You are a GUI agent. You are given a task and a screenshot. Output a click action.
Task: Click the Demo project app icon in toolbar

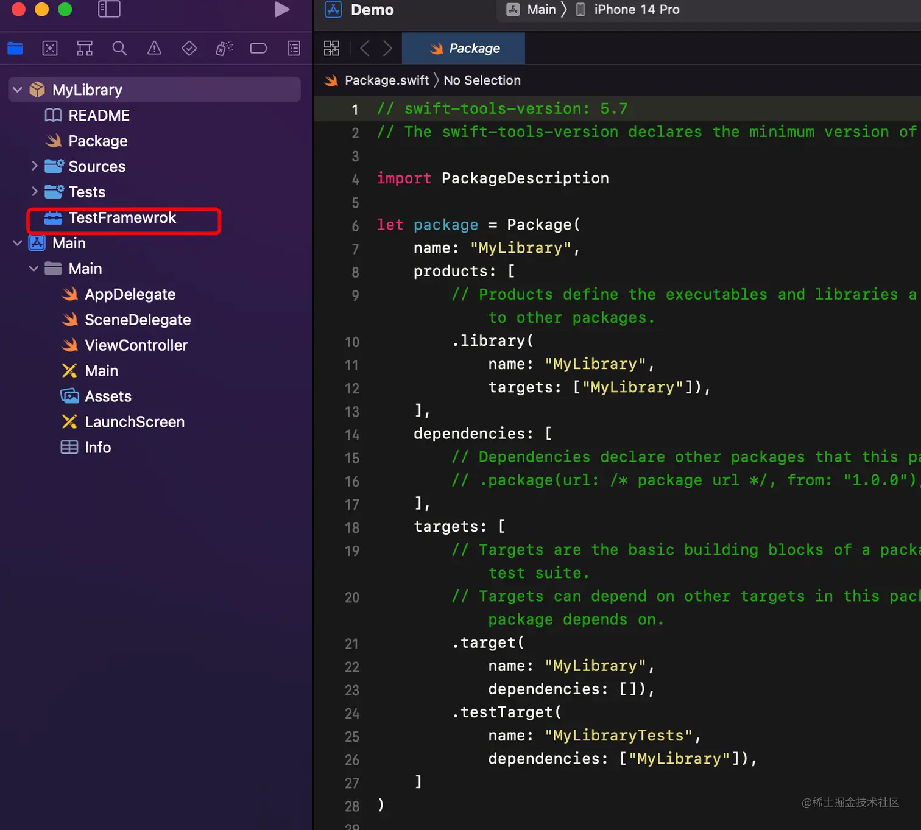click(333, 10)
